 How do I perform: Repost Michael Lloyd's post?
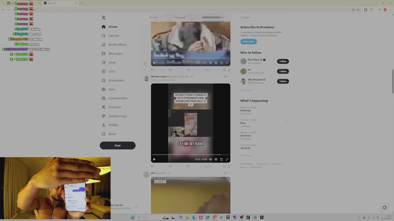coord(170,166)
